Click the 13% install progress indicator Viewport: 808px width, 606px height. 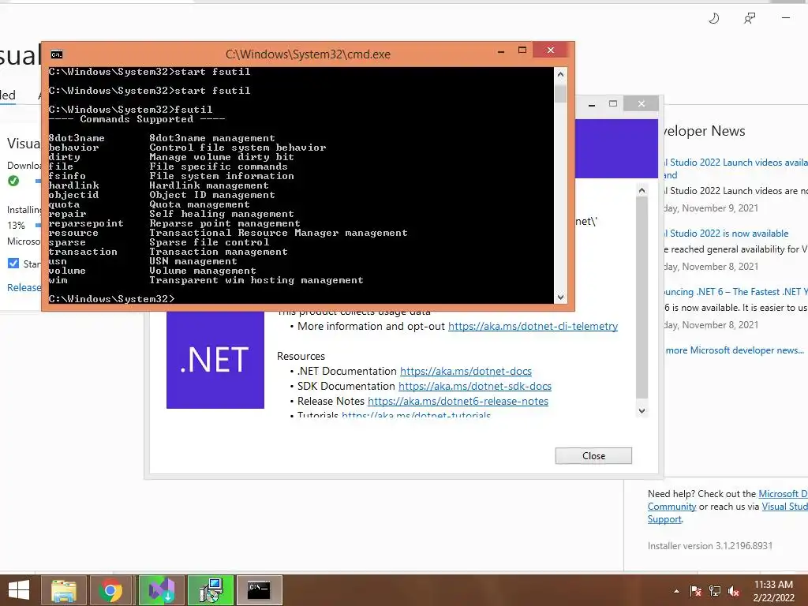tap(16, 225)
